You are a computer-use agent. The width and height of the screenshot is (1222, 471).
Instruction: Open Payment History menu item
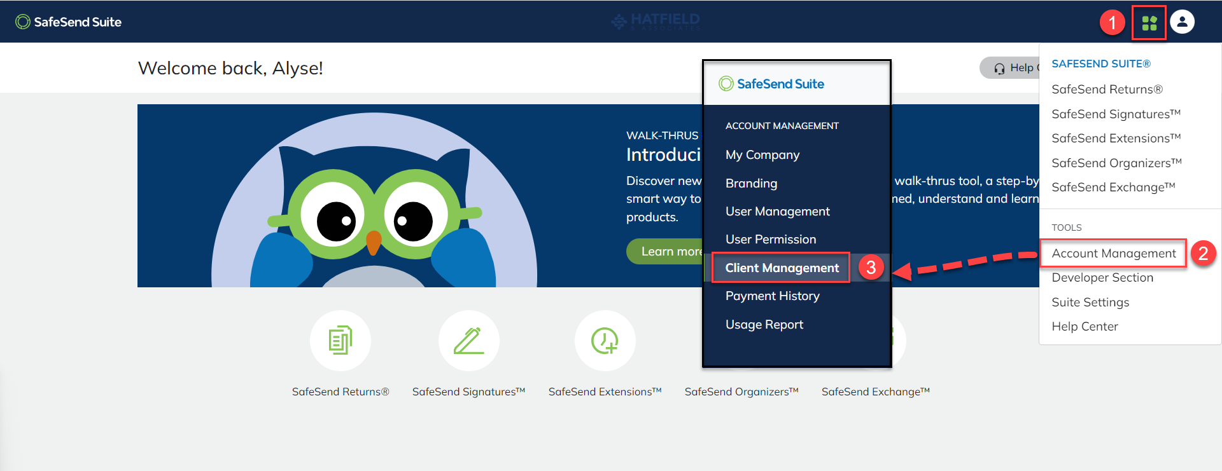[x=773, y=296]
